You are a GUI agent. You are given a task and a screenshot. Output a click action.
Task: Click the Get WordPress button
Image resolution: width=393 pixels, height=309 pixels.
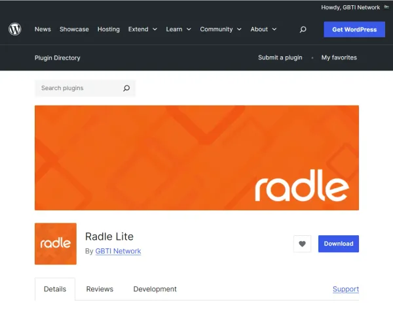click(354, 29)
